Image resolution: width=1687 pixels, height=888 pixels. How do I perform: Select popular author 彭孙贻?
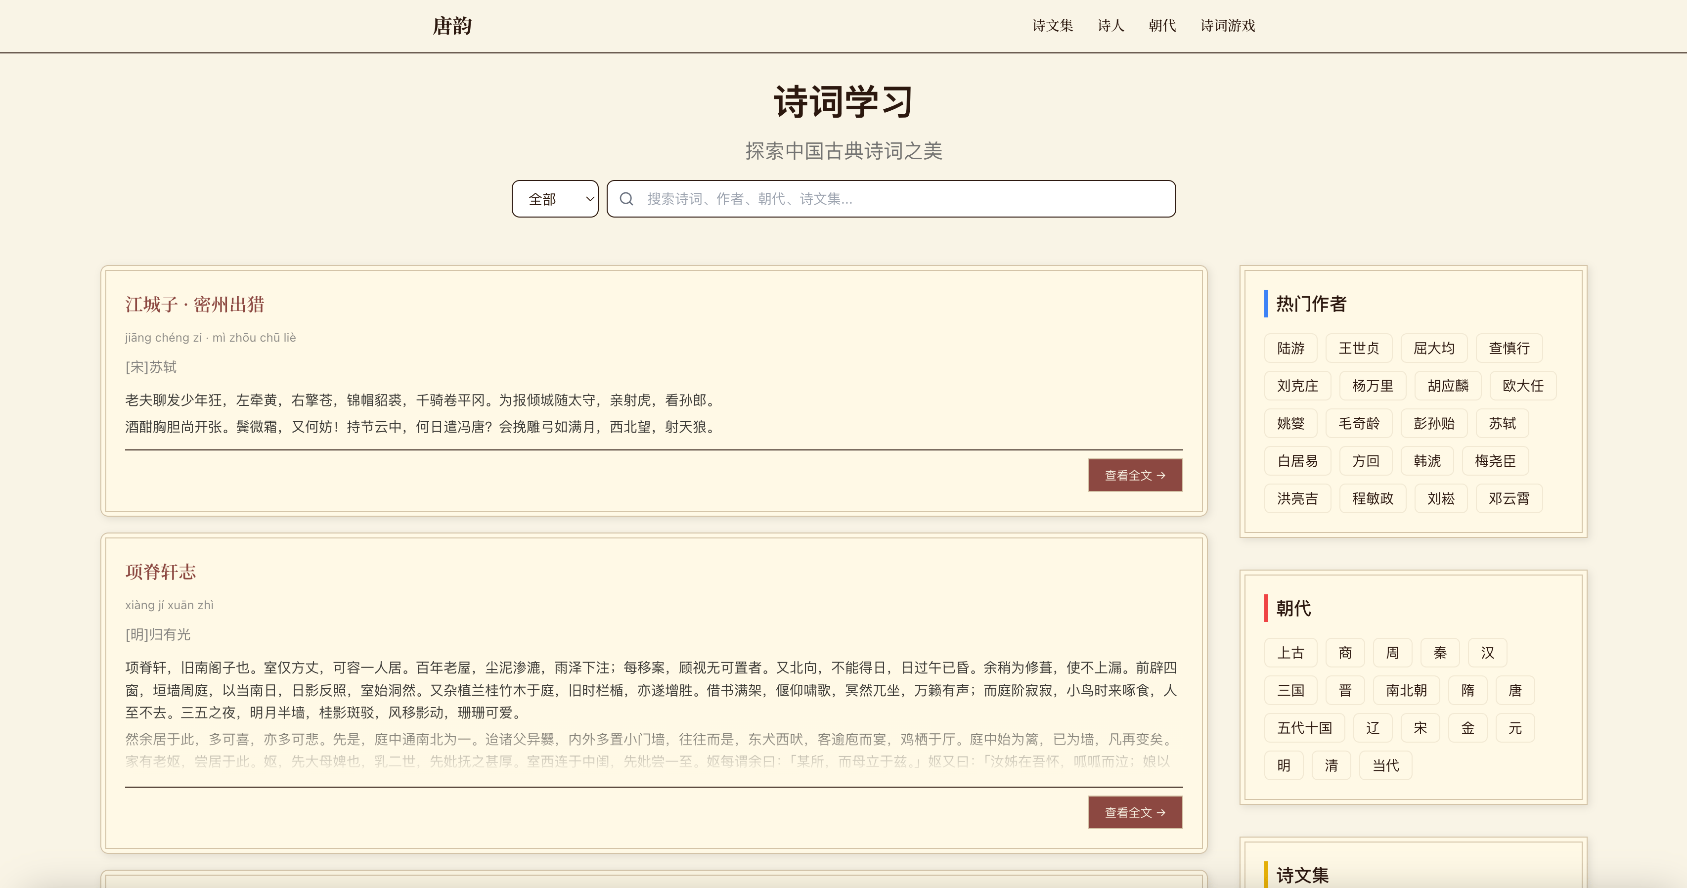[x=1434, y=424]
